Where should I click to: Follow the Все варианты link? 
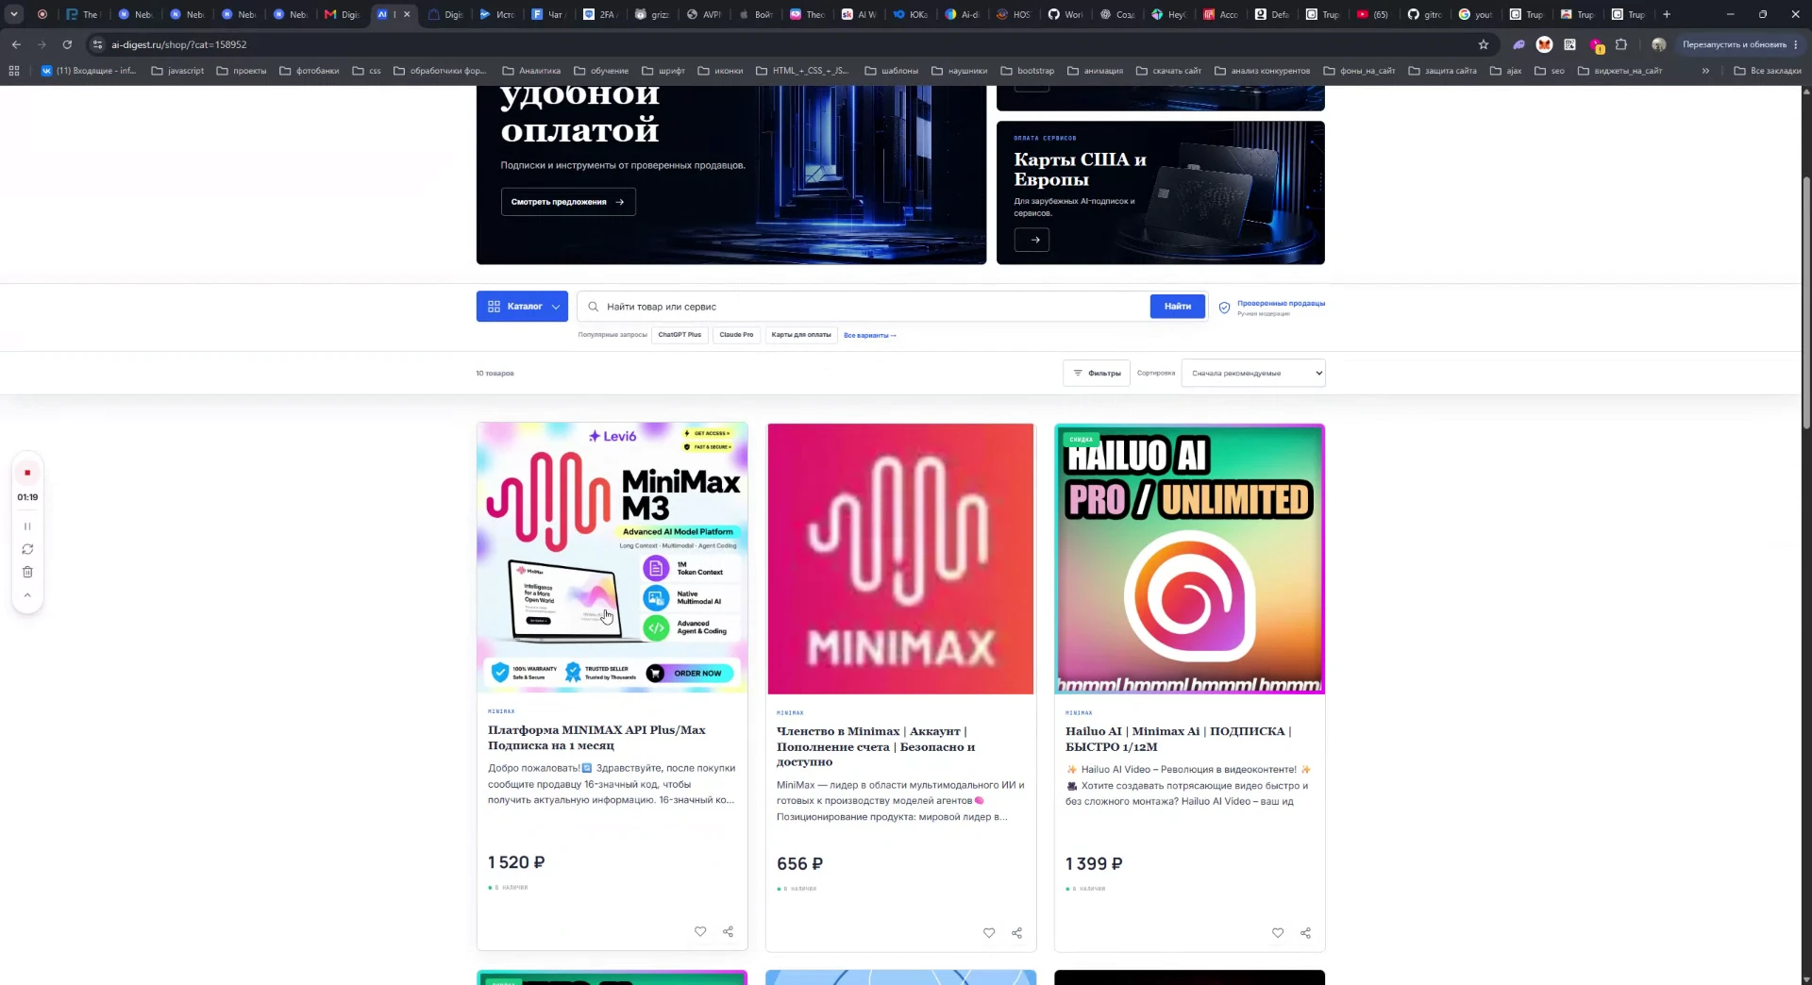(x=869, y=335)
